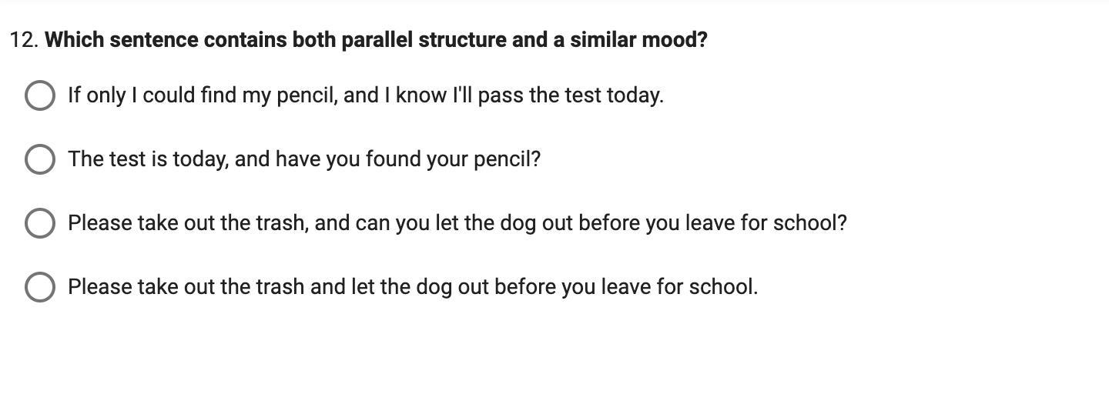Click the answer text 'Please take out the trash and let the dog out before you leave for school.'
Image resolution: width=1109 pixels, height=411 pixels.
(413, 287)
